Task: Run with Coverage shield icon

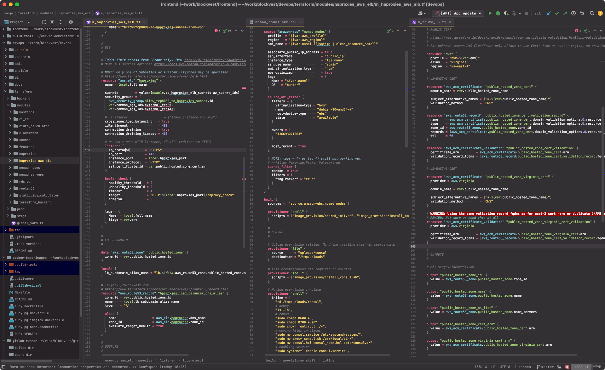Action: 506,13
